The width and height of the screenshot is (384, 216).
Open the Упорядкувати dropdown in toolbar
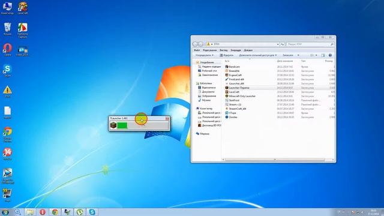coord(205,55)
